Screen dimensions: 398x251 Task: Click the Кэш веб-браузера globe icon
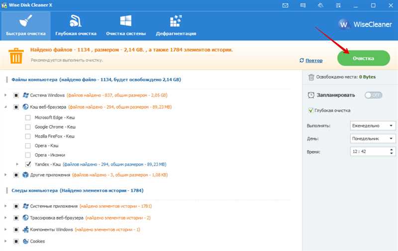(x=25, y=107)
